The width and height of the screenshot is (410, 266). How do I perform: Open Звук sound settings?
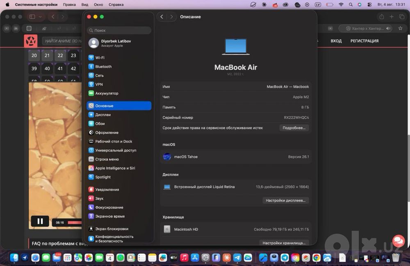(119, 198)
